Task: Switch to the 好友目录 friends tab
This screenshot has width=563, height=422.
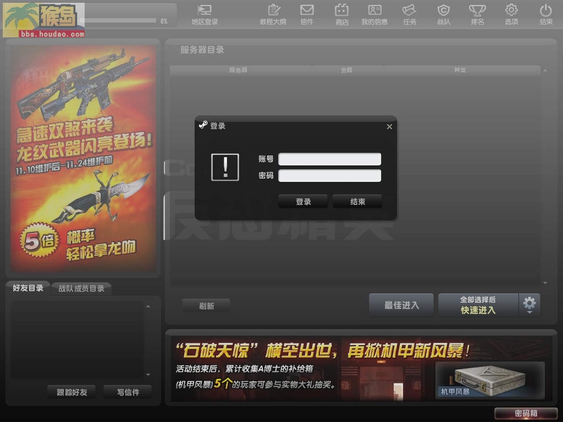Action: (x=28, y=288)
